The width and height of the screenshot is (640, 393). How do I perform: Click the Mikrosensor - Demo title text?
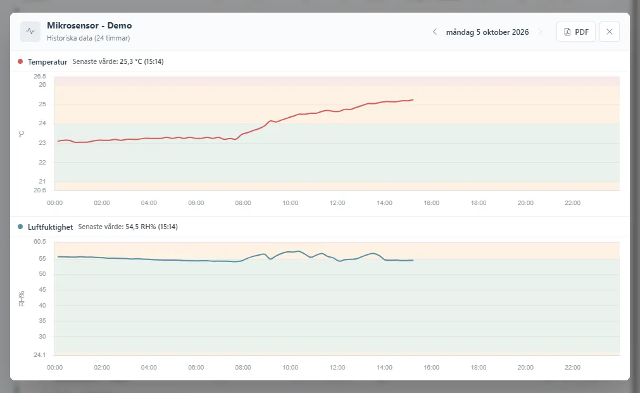point(89,25)
